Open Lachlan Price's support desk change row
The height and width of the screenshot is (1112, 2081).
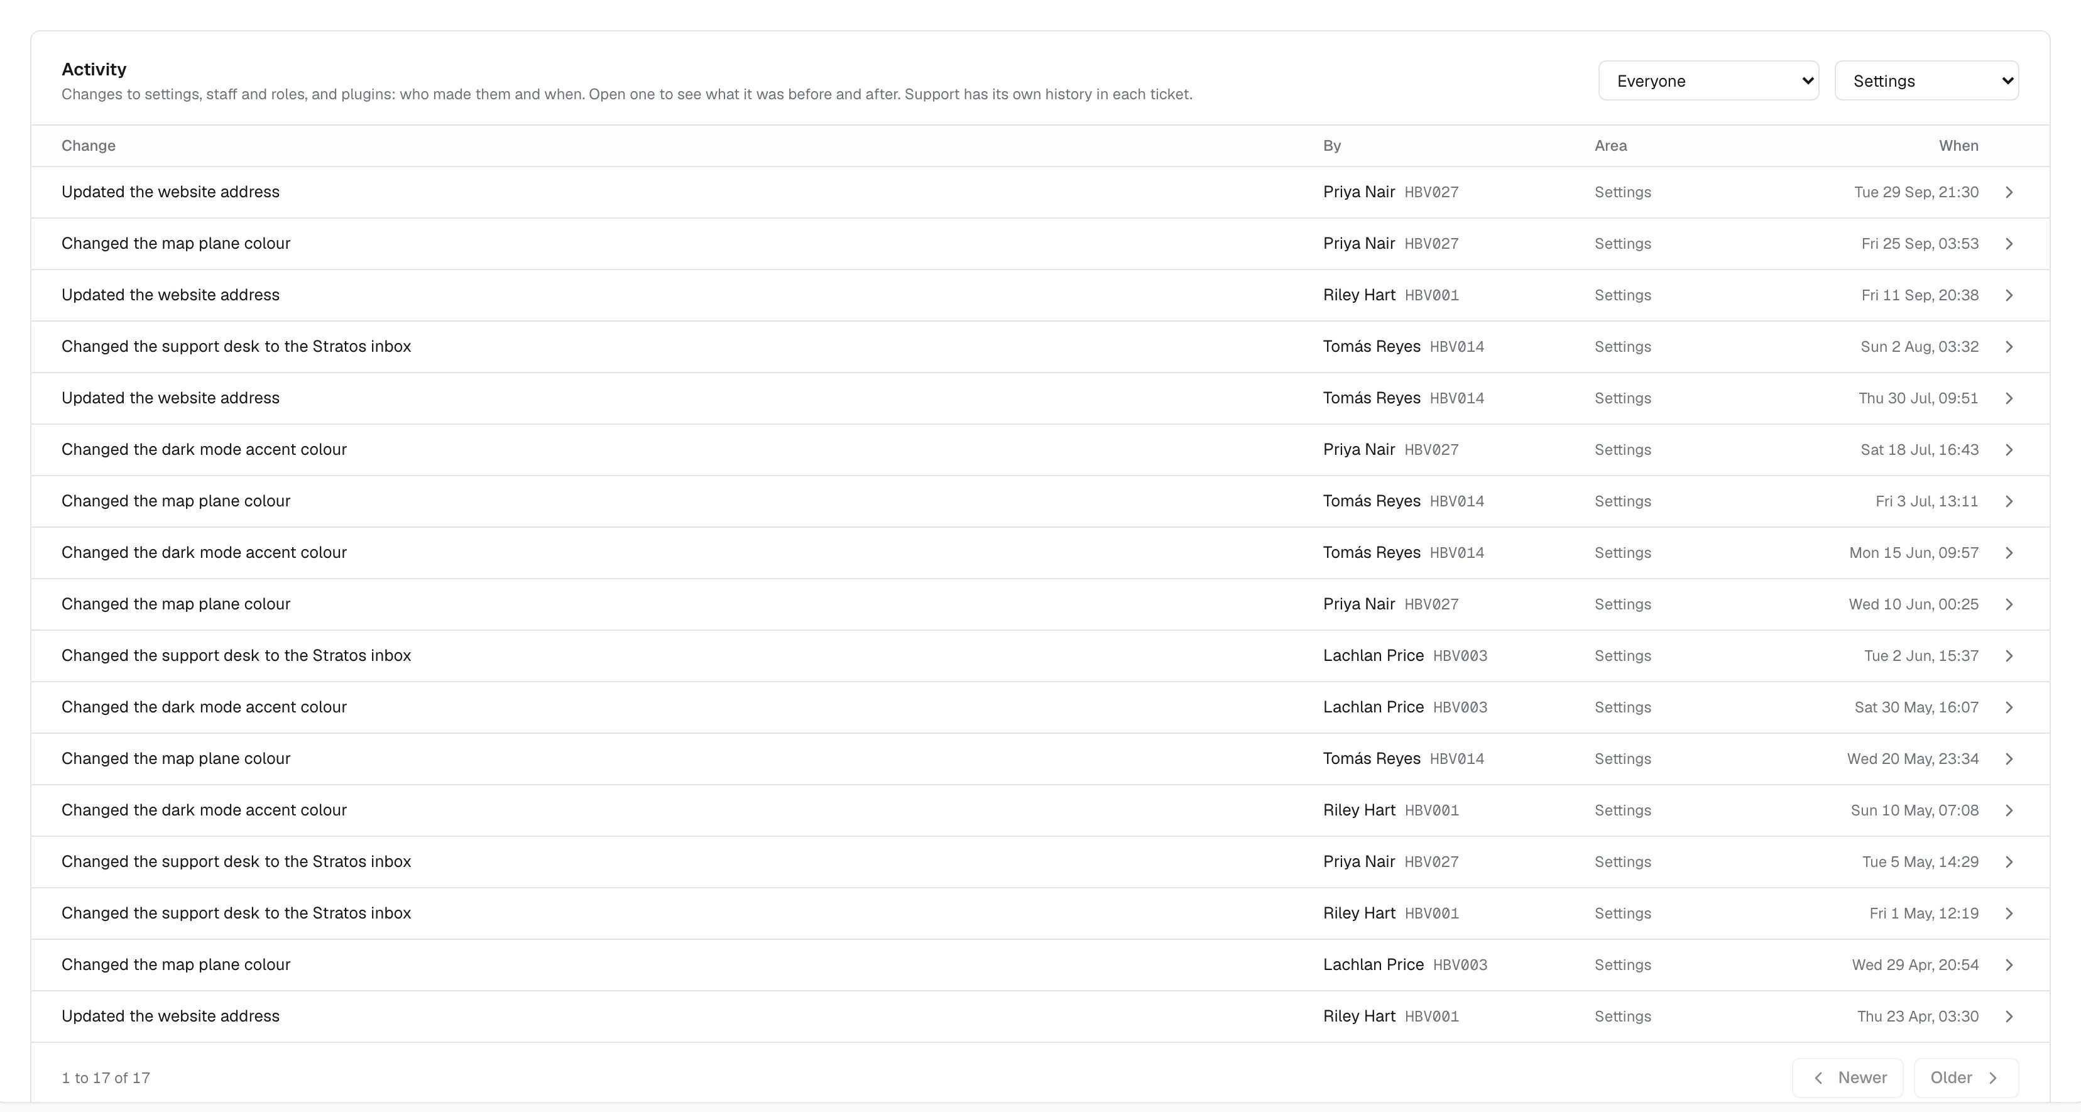(x=1040, y=656)
